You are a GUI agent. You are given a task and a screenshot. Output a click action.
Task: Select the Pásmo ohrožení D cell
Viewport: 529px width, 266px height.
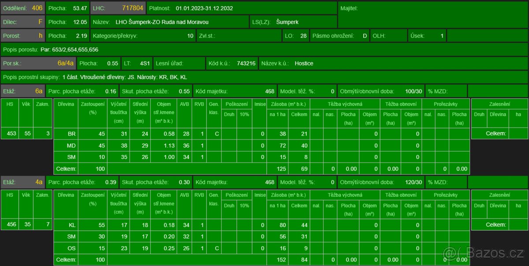point(339,36)
